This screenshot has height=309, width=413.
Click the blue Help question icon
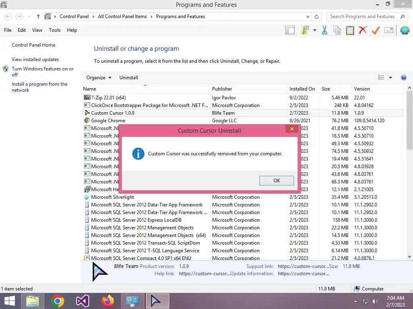[x=403, y=78]
